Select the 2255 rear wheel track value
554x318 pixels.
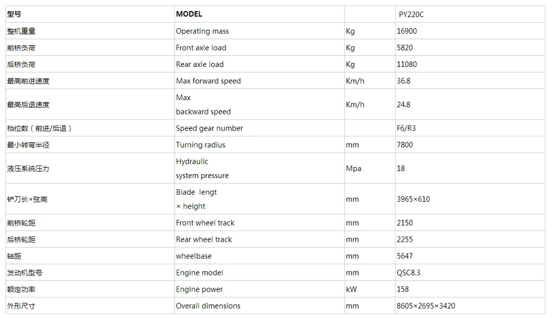[x=404, y=239]
